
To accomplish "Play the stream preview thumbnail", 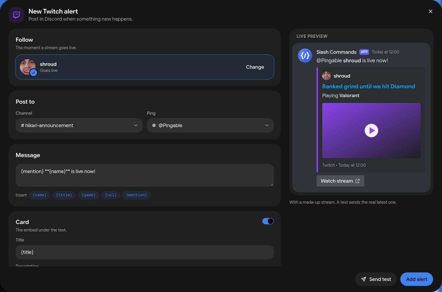I will click(x=371, y=131).
